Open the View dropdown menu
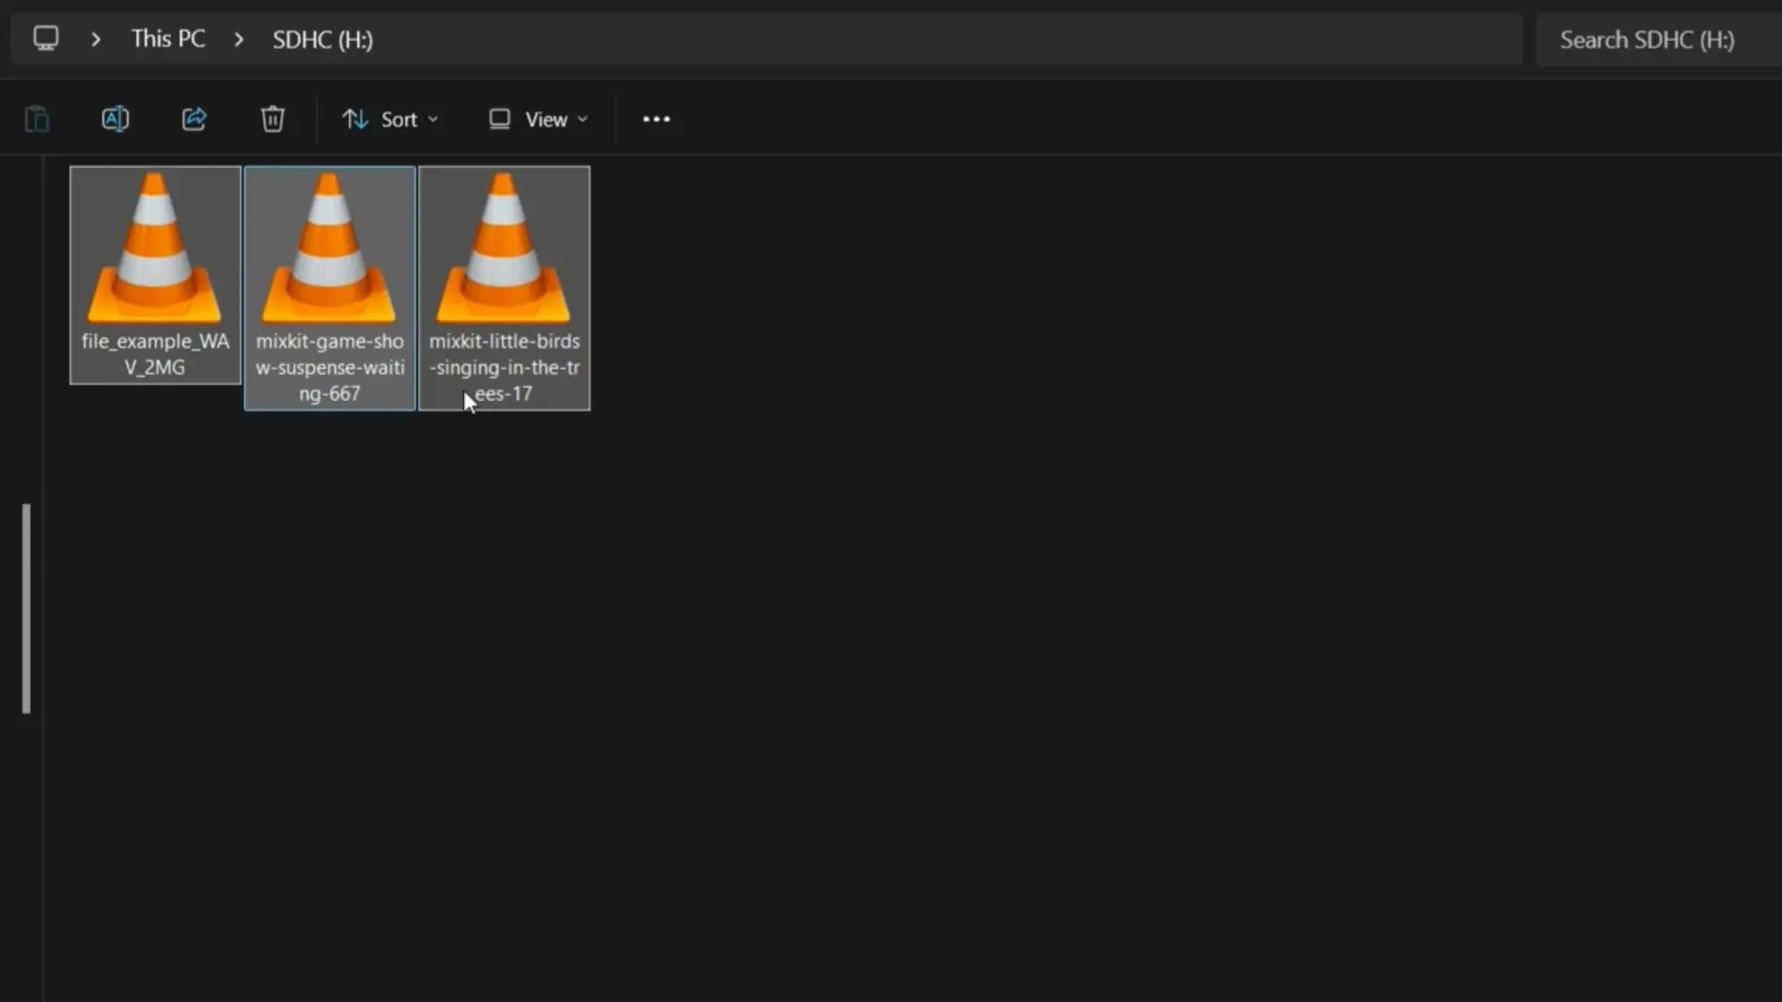 538,120
